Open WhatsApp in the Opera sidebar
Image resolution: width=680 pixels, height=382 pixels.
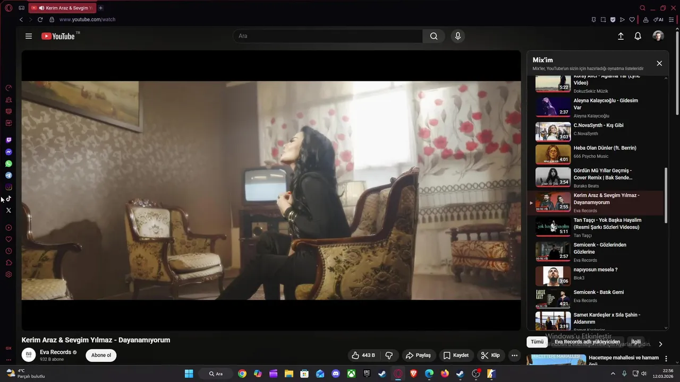pos(8,164)
